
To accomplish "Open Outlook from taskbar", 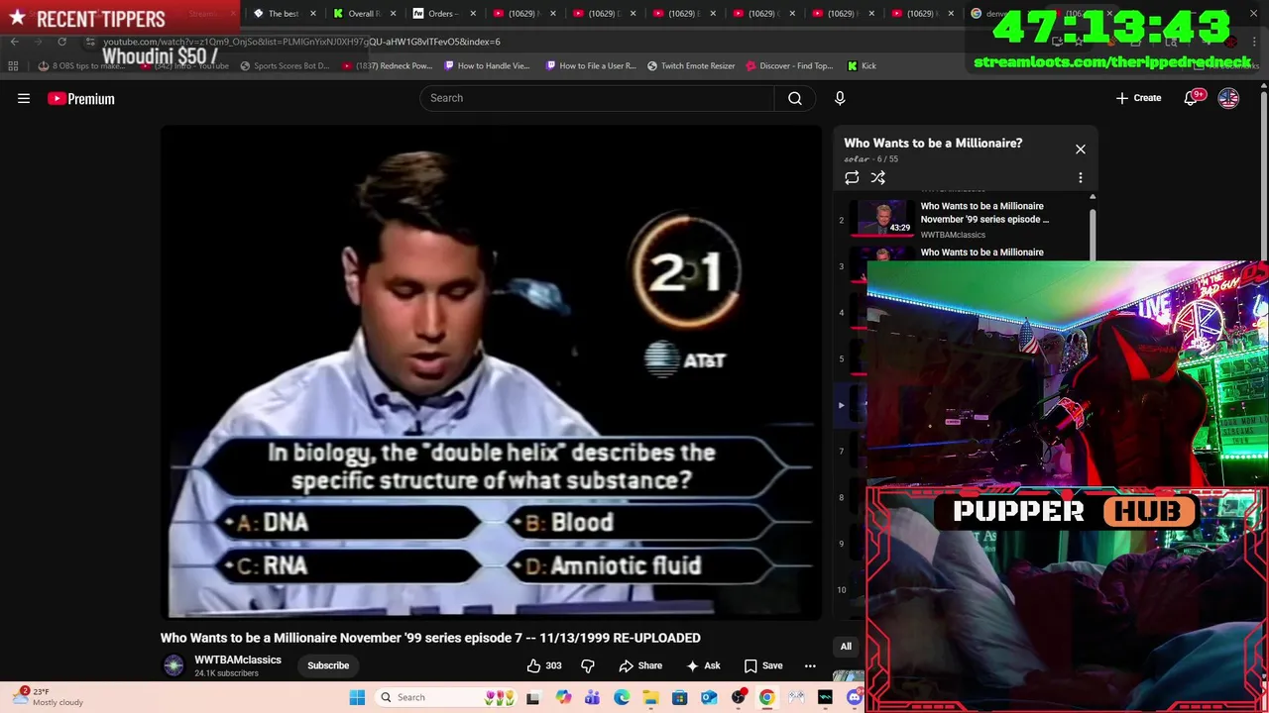I will [x=709, y=697].
